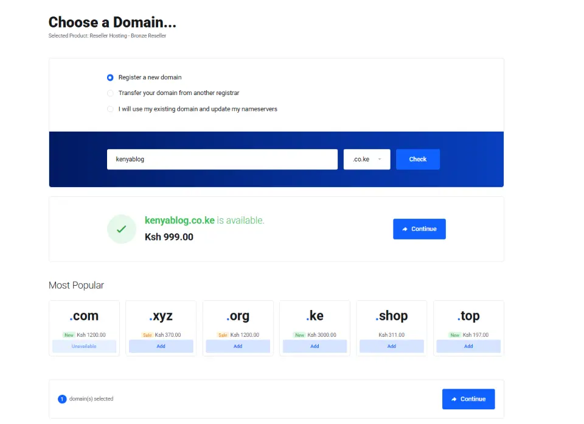This screenshot has width=584, height=424.
Task: Add the .org domain
Action: [x=238, y=347]
